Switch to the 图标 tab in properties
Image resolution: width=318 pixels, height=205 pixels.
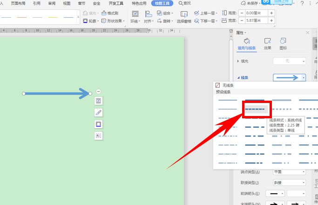pos(283,44)
